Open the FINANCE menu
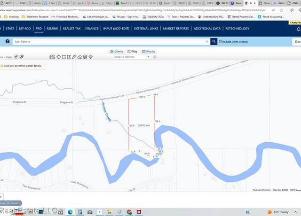Image resolution: width=301 pixels, height=216 pixels. click(x=92, y=29)
